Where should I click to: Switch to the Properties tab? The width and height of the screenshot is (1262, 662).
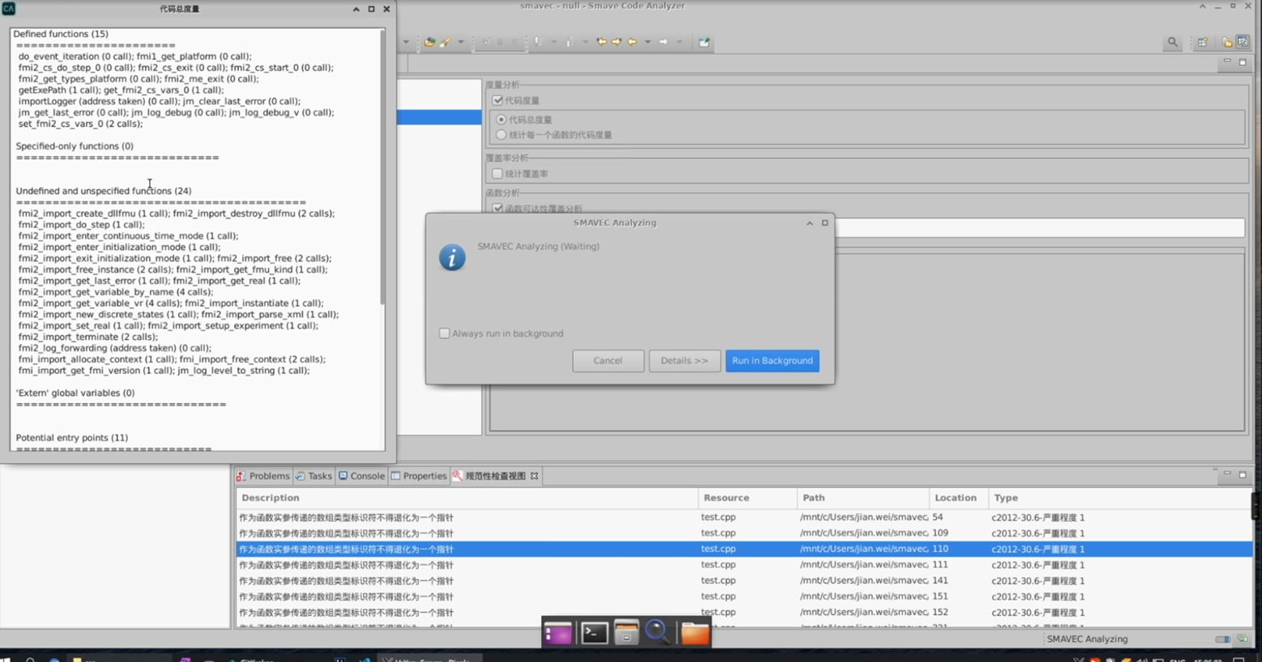coord(419,476)
